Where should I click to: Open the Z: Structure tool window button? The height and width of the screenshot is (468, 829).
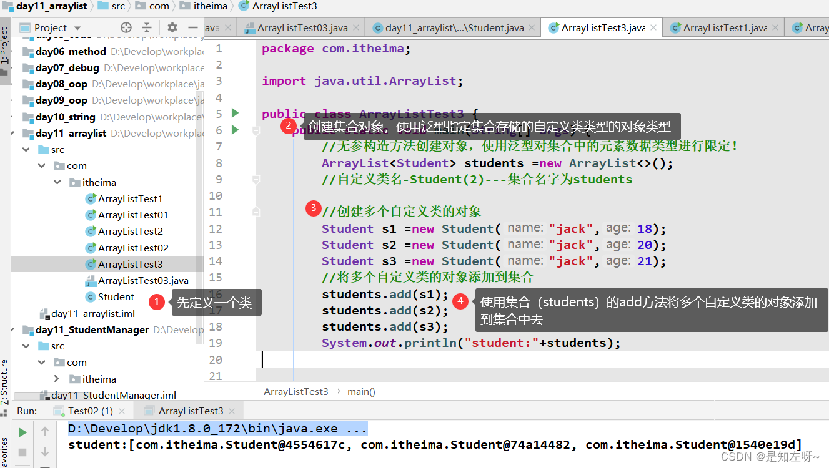click(5, 383)
